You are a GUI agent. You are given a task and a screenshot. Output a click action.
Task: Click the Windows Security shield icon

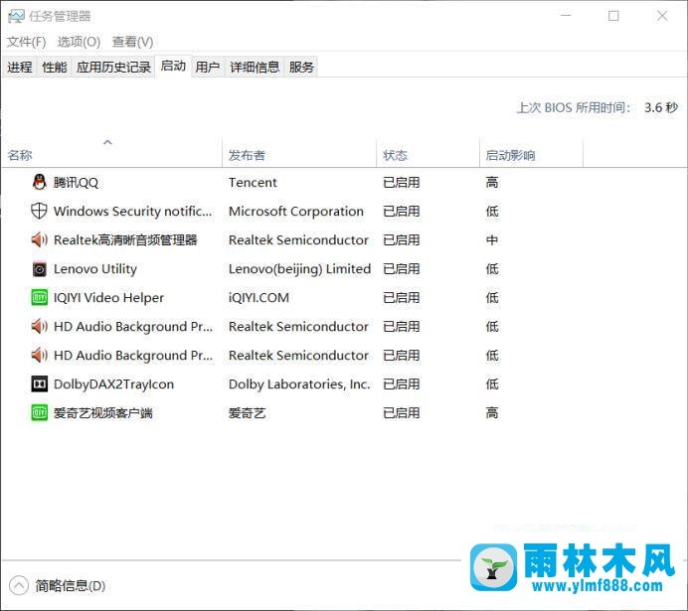pyautogui.click(x=39, y=211)
